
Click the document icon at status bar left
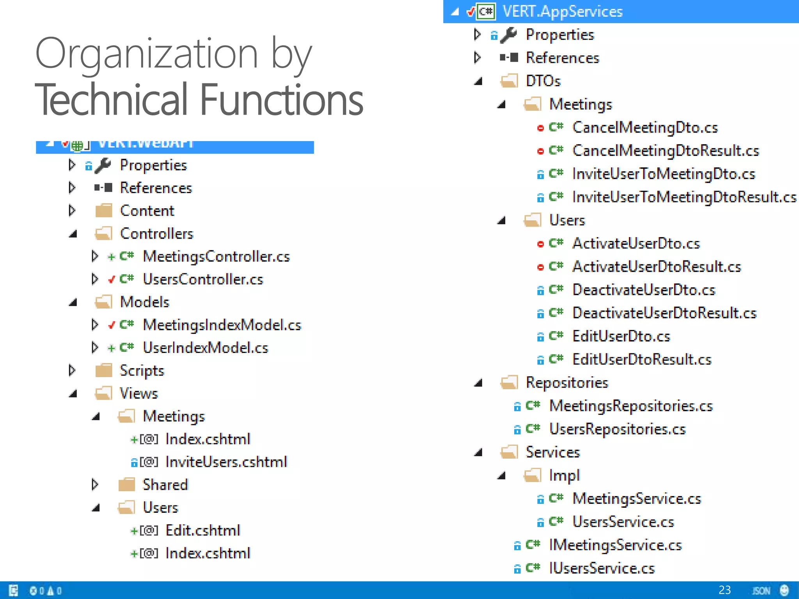pos(13,591)
